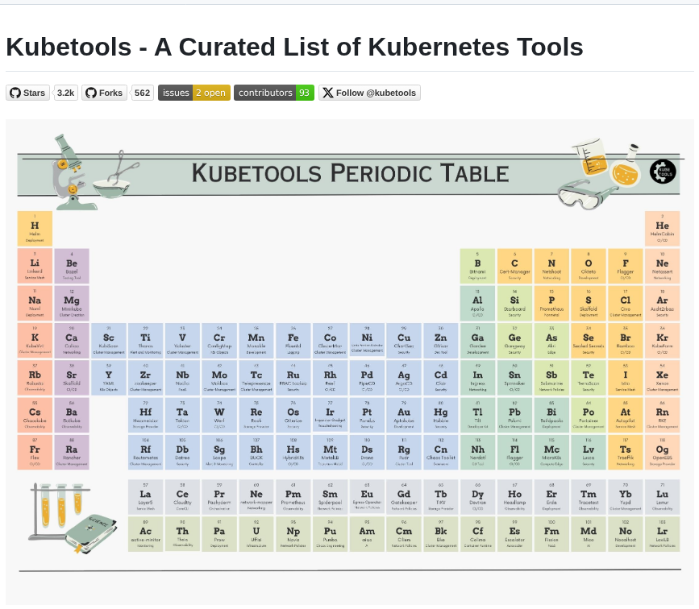This screenshot has width=699, height=609.
Task: Click the 'Po' Portainer cell
Action: (589, 415)
